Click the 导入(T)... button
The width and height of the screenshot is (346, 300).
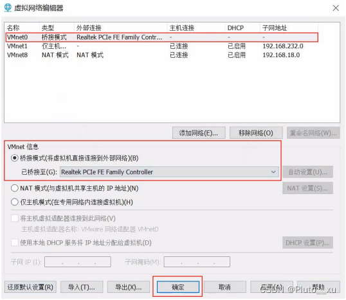tap(82, 287)
